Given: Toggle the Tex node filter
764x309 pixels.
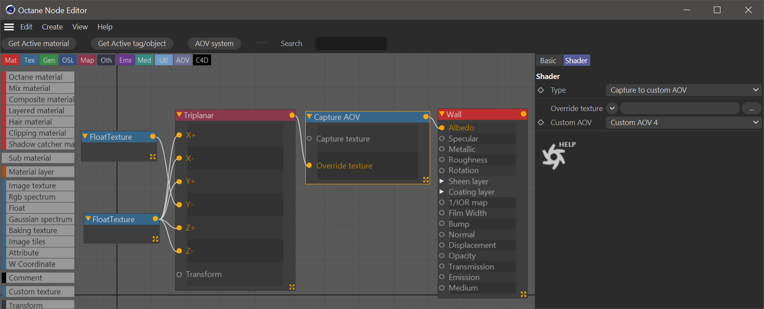Looking at the screenshot, I should coord(29,60).
